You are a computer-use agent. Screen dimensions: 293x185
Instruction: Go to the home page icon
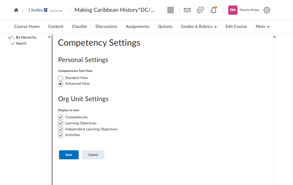click(x=16, y=10)
